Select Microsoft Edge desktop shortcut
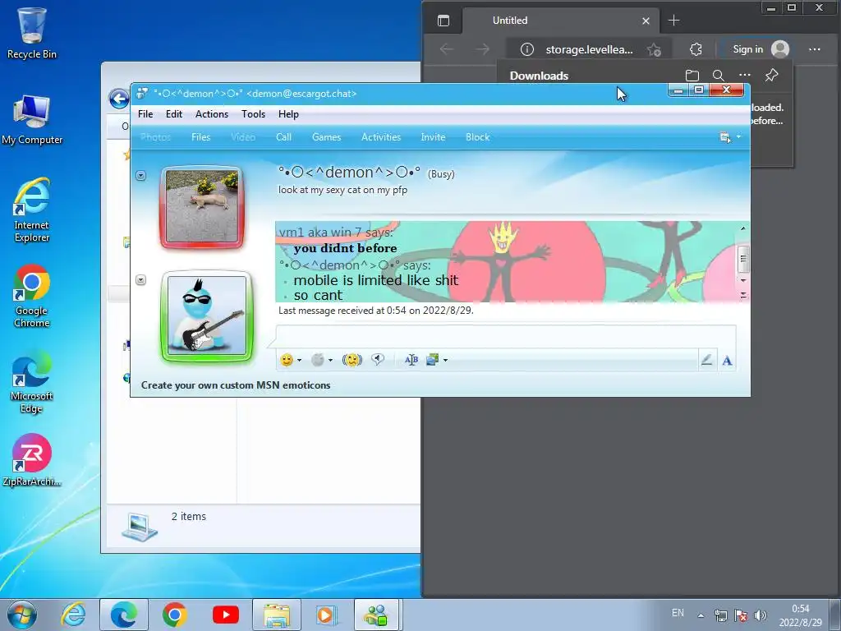Viewport: 841px width, 631px height. [32, 381]
